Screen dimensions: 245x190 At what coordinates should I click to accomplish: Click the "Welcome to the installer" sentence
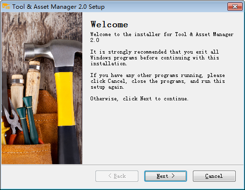(x=162, y=37)
